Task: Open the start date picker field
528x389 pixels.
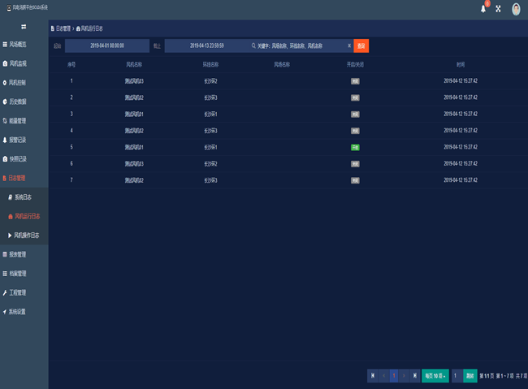Action: tap(106, 45)
